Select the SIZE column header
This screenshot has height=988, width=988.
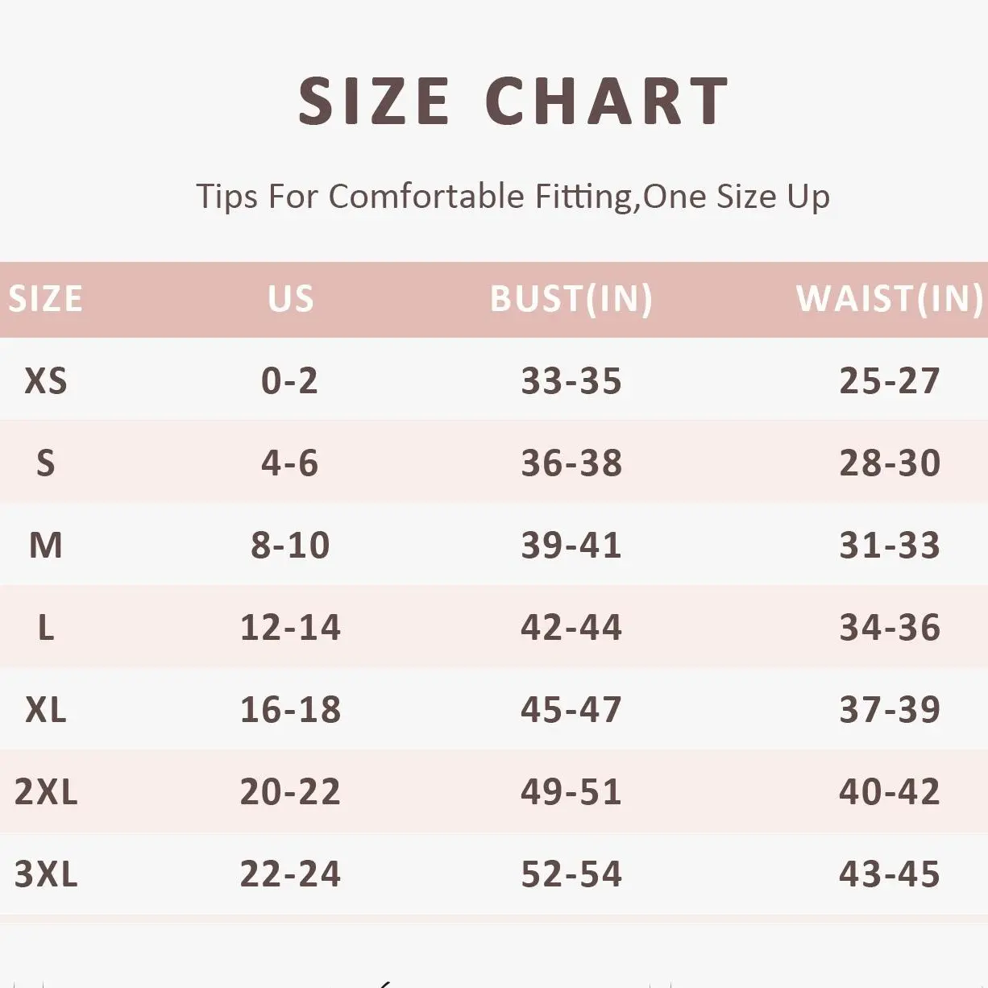pos(46,299)
